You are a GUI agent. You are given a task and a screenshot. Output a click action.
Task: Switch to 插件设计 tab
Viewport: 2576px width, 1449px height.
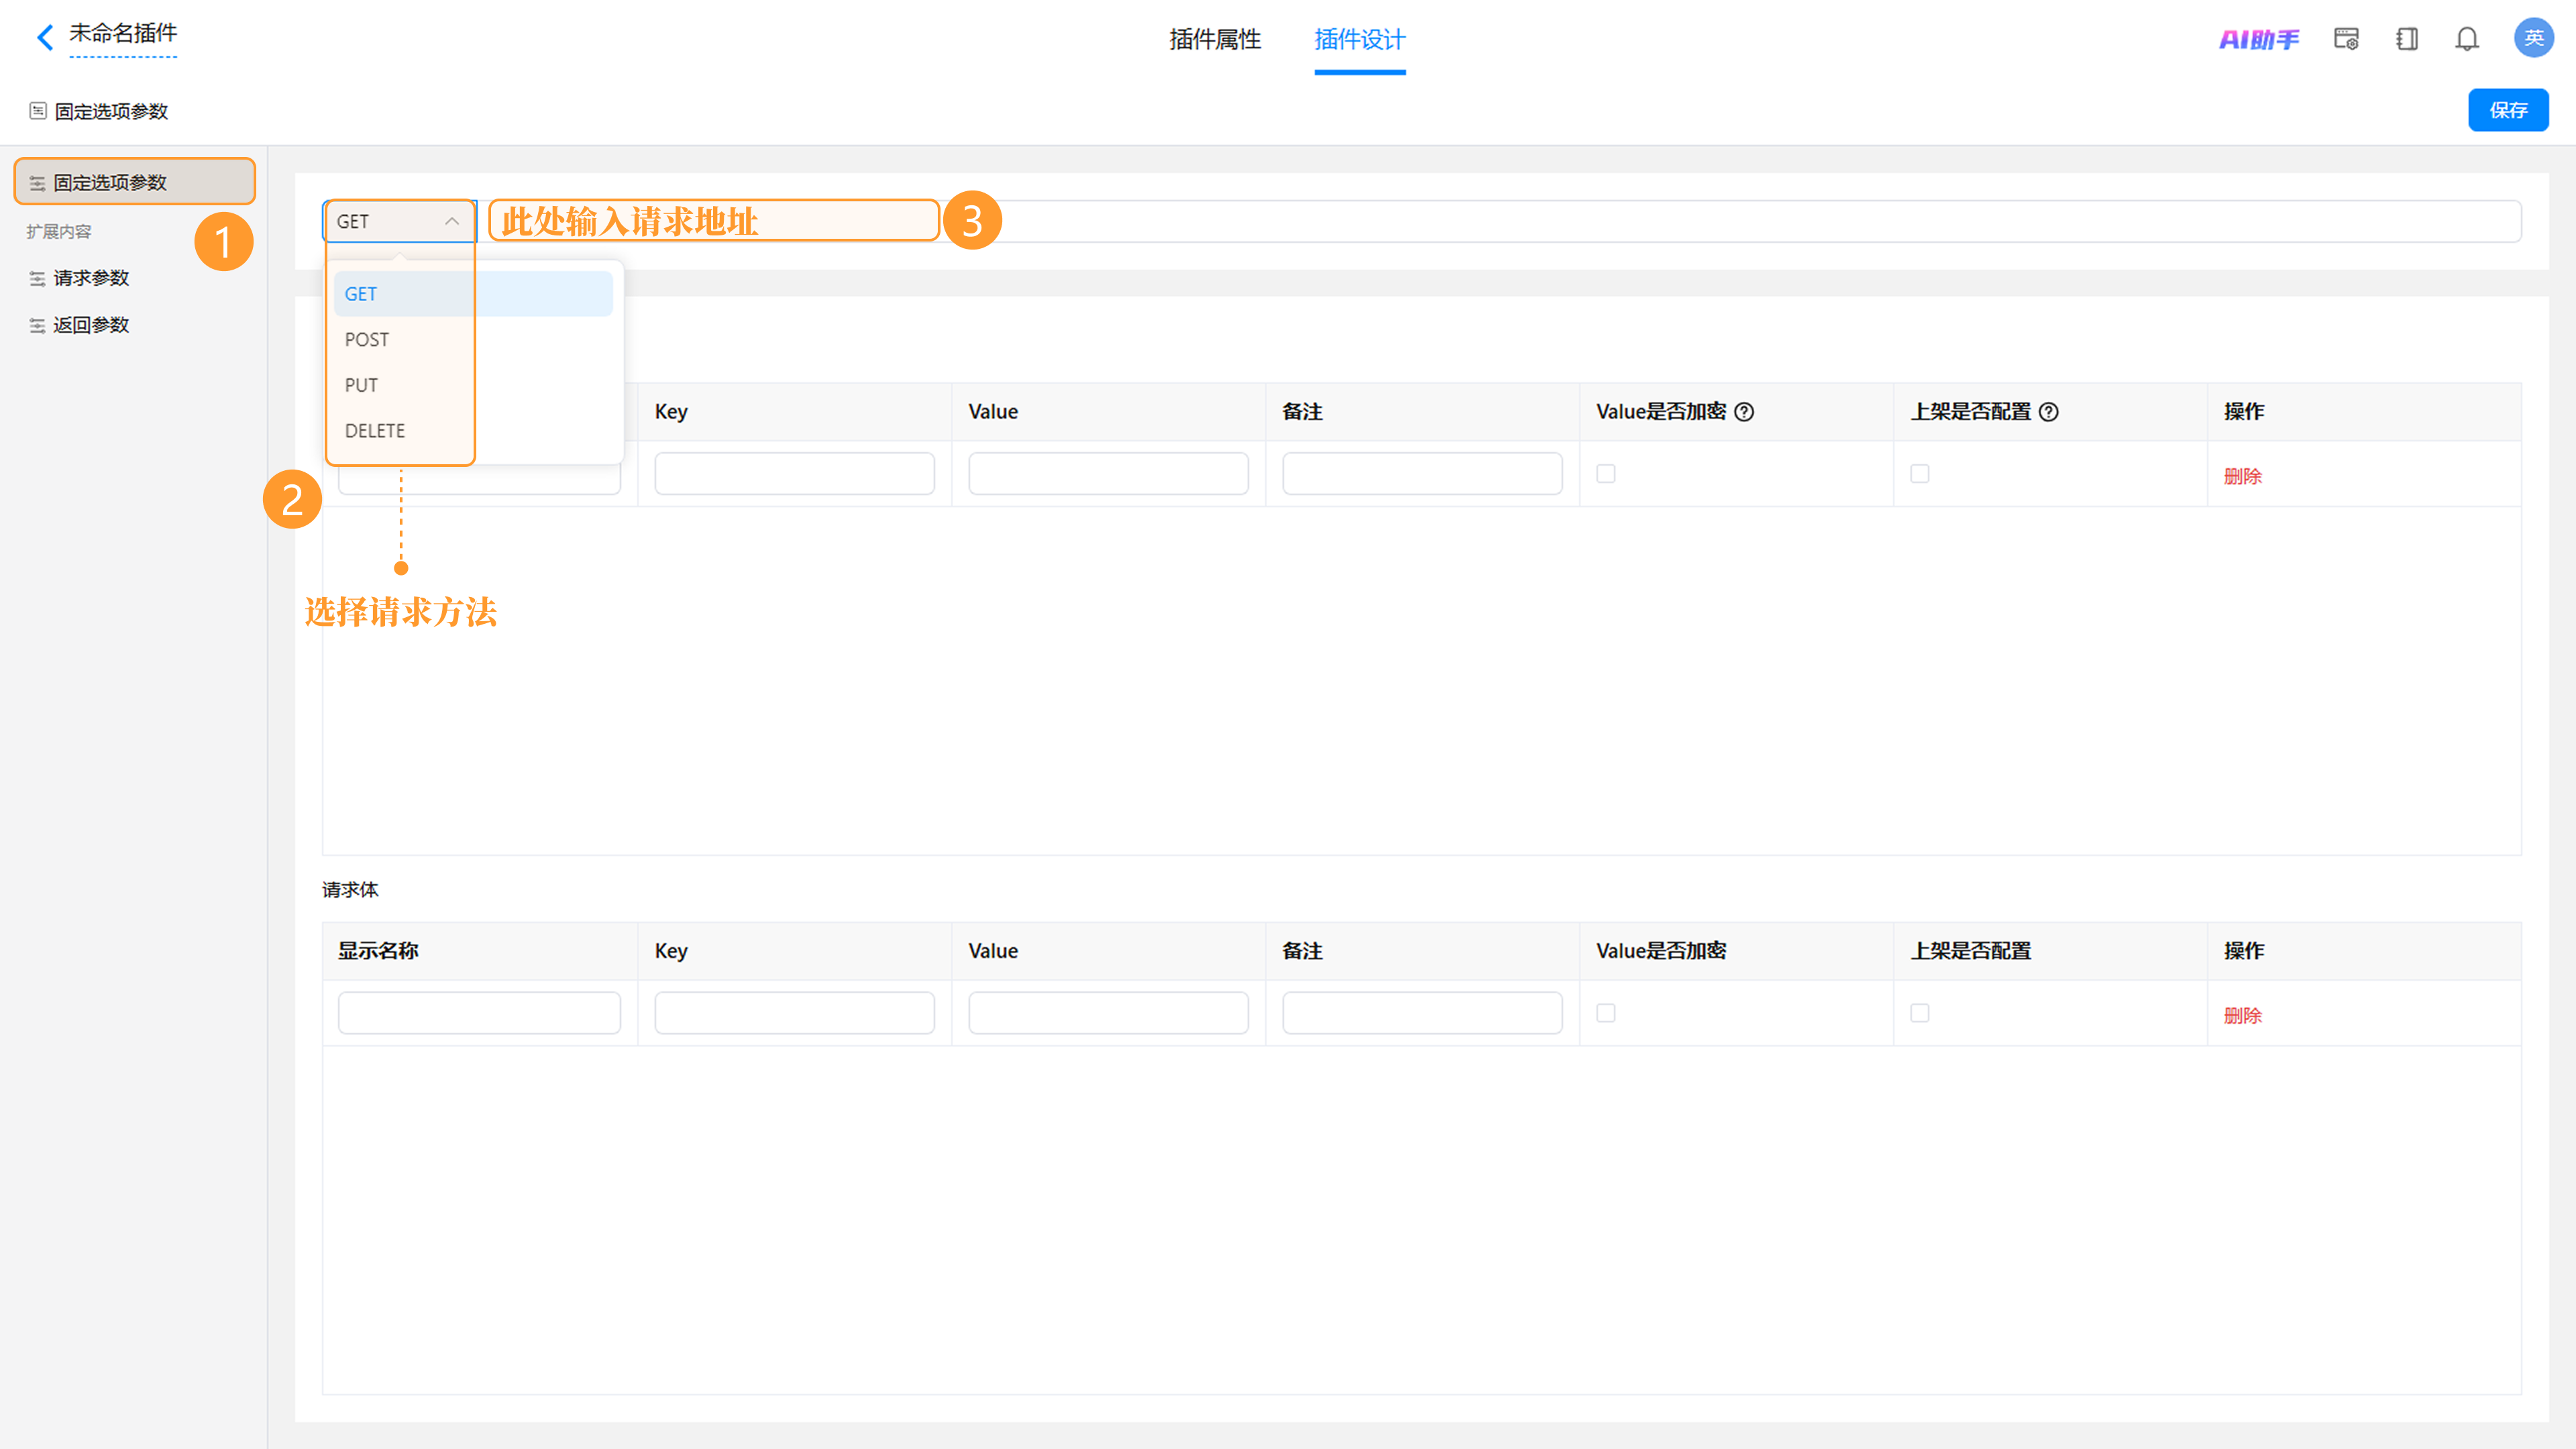point(1360,39)
